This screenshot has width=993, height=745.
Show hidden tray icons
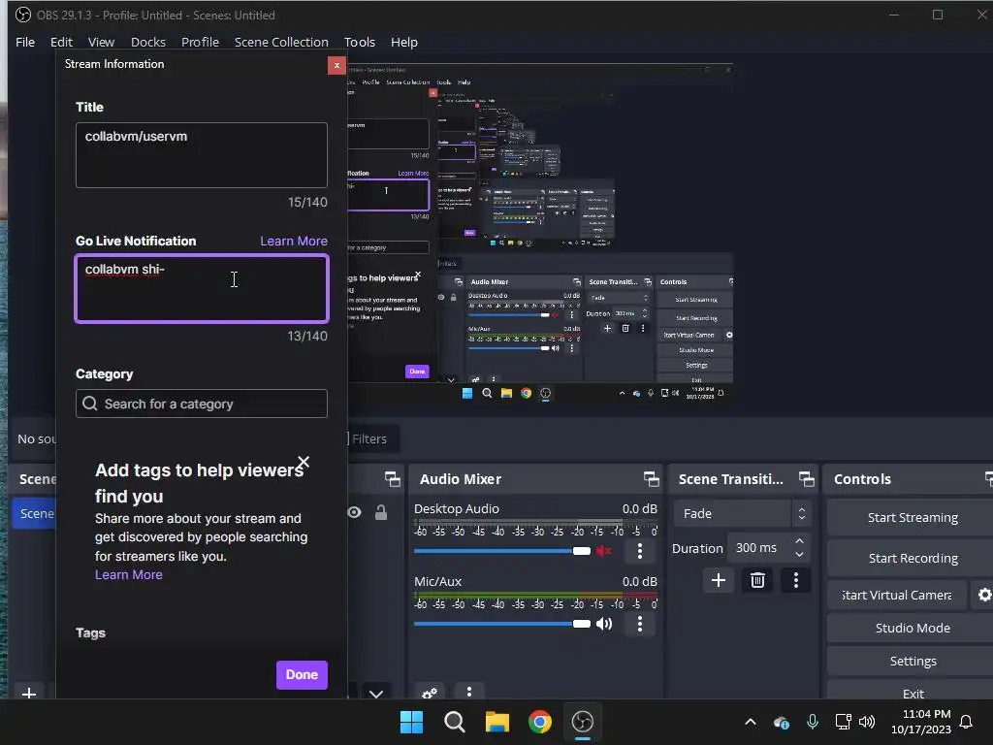751,722
